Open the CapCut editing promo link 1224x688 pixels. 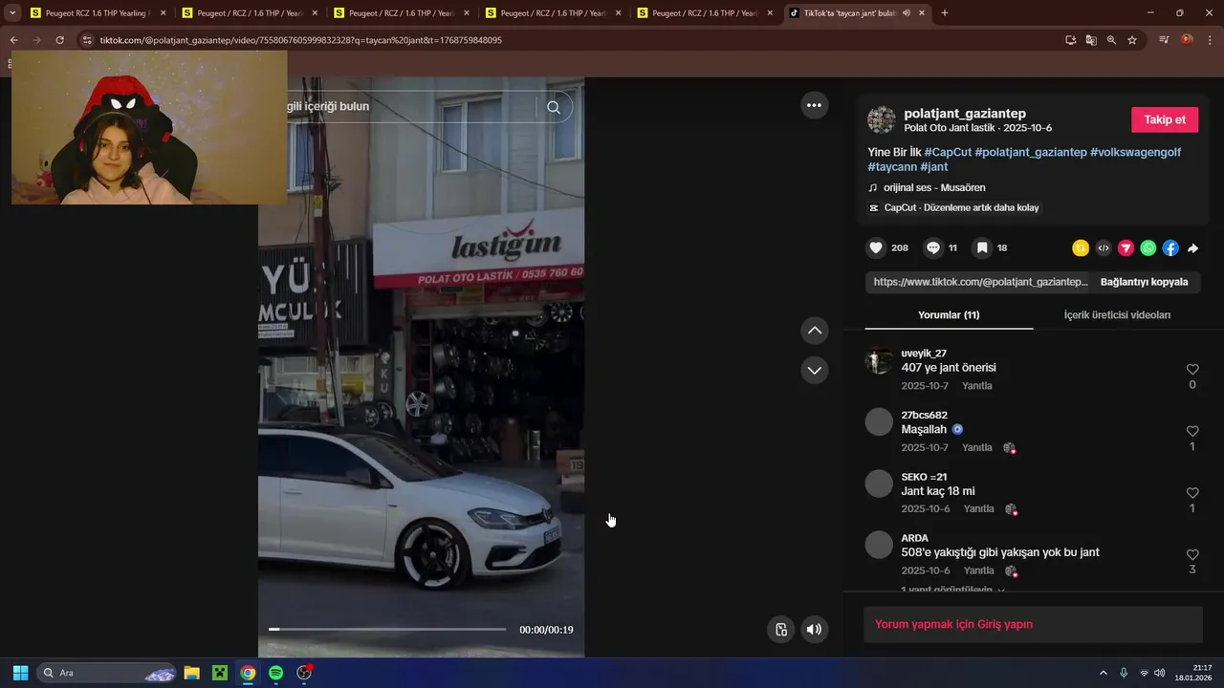click(x=953, y=207)
